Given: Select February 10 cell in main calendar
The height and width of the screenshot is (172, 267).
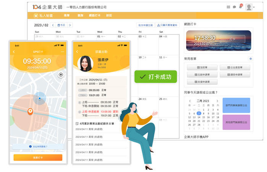Looking at the screenshot, I should 148,65.
